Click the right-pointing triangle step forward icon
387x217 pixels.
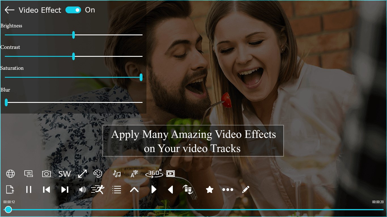tap(154, 189)
